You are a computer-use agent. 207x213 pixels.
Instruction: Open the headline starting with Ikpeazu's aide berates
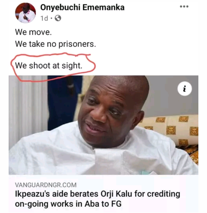tap(97, 194)
